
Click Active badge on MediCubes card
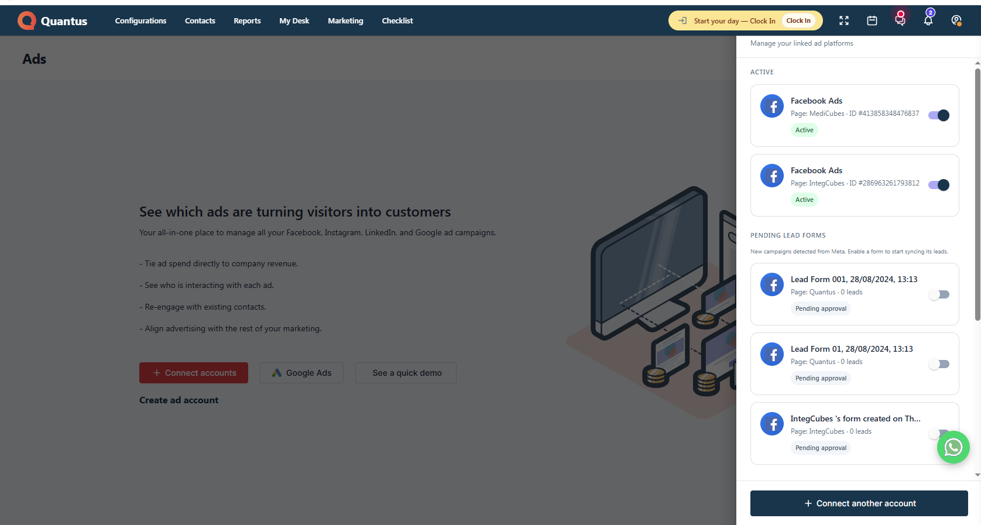[804, 130]
